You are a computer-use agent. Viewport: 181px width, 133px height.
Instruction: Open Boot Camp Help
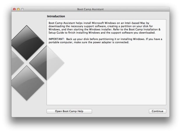point(69,111)
